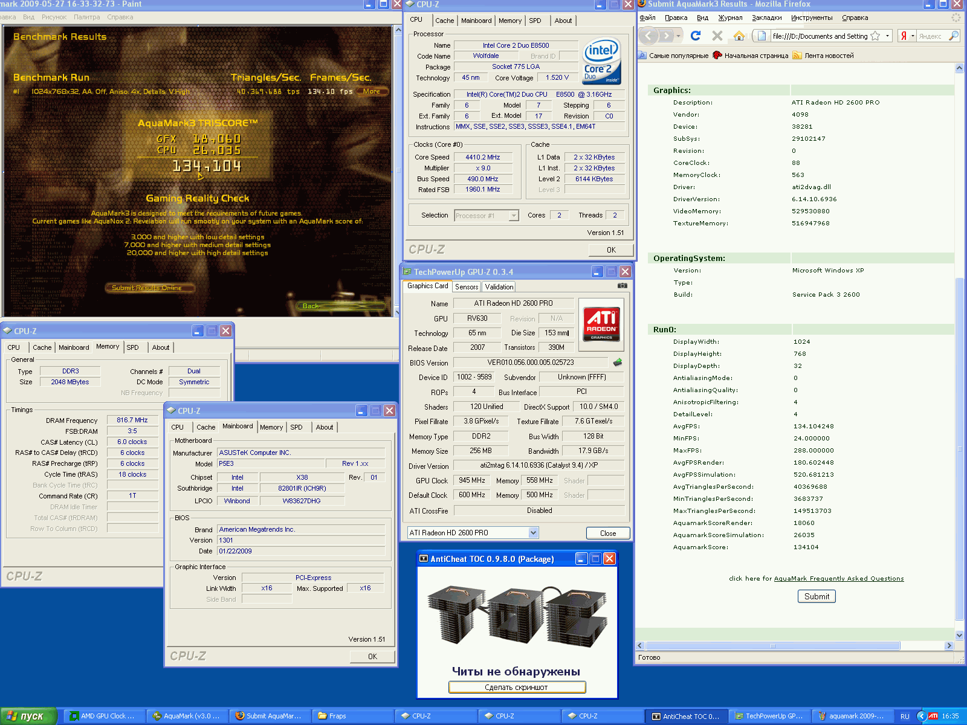Open Cache tab in memory CPU-Z window
The height and width of the screenshot is (725, 967).
pyautogui.click(x=42, y=347)
